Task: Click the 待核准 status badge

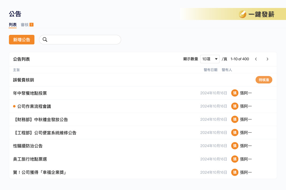Action: tap(264, 80)
